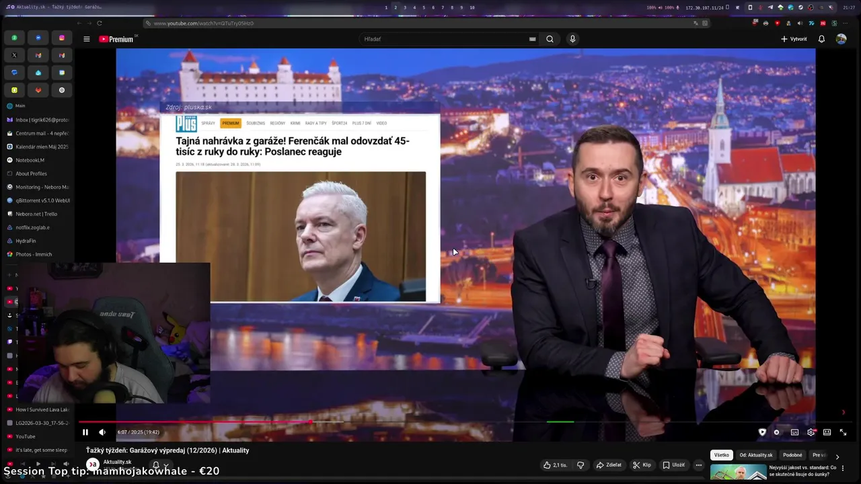The width and height of the screenshot is (861, 484).
Task: Open the Monitoring - Neboro tab
Action: pyautogui.click(x=38, y=187)
